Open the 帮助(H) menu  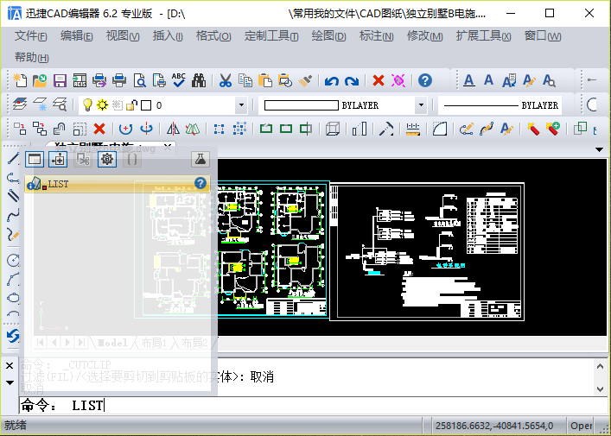[x=32, y=58]
